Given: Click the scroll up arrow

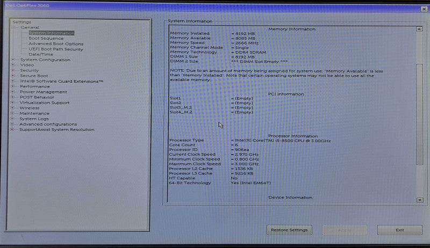Looking at the screenshot, I should coord(419,29).
